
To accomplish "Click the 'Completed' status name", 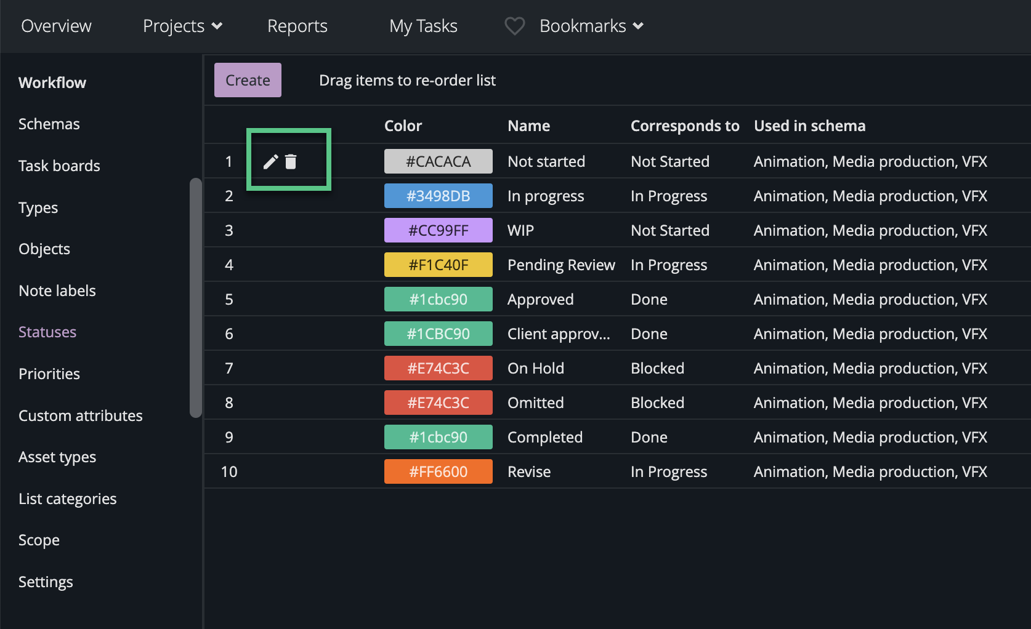I will click(x=545, y=437).
